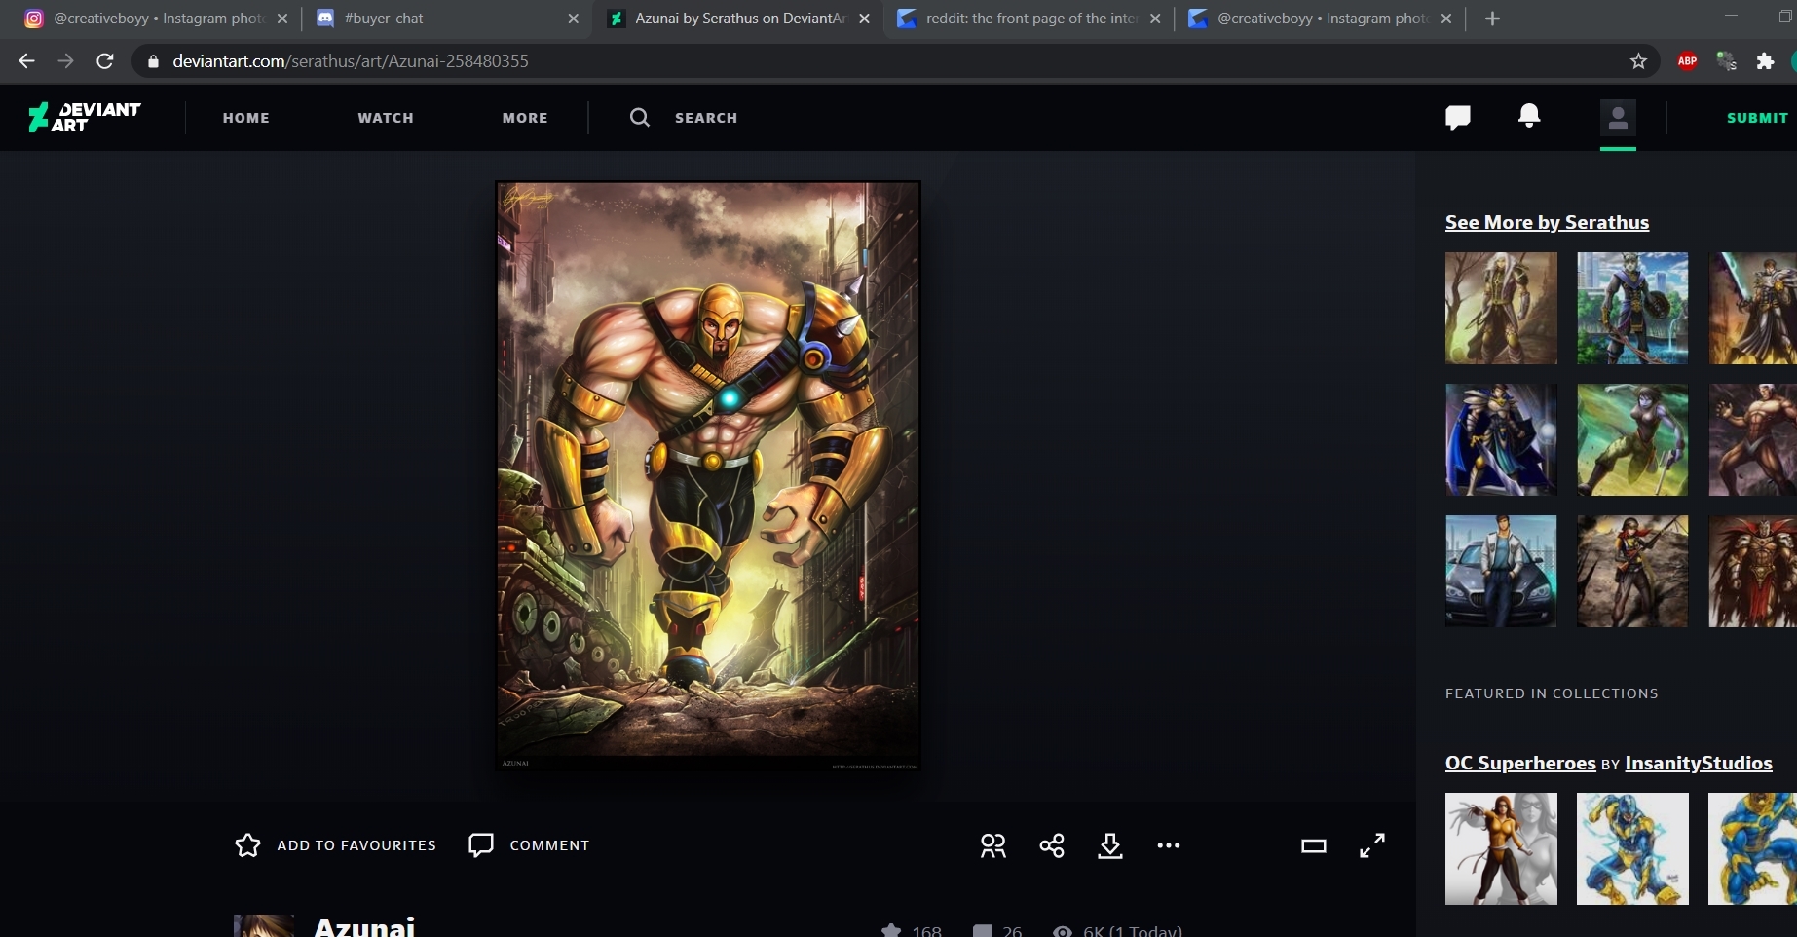1797x937 pixels.
Task: Open the green background female fighter thumbnail
Action: click(1632, 439)
